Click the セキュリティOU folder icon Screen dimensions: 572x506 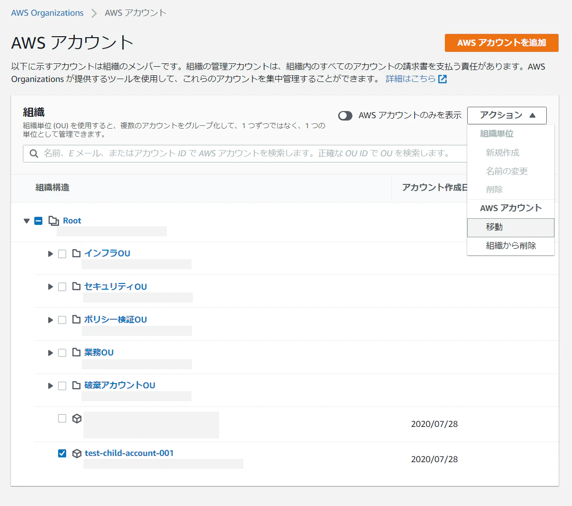pyautogui.click(x=76, y=286)
